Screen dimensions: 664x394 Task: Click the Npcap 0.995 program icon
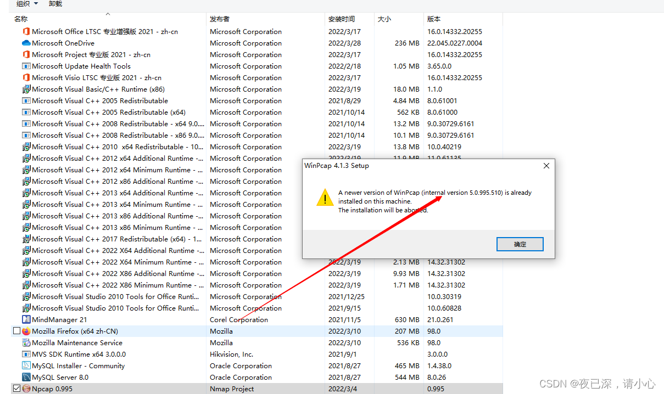pos(26,389)
